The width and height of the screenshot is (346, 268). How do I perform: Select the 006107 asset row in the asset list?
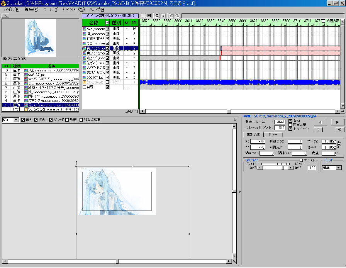pos(41,75)
